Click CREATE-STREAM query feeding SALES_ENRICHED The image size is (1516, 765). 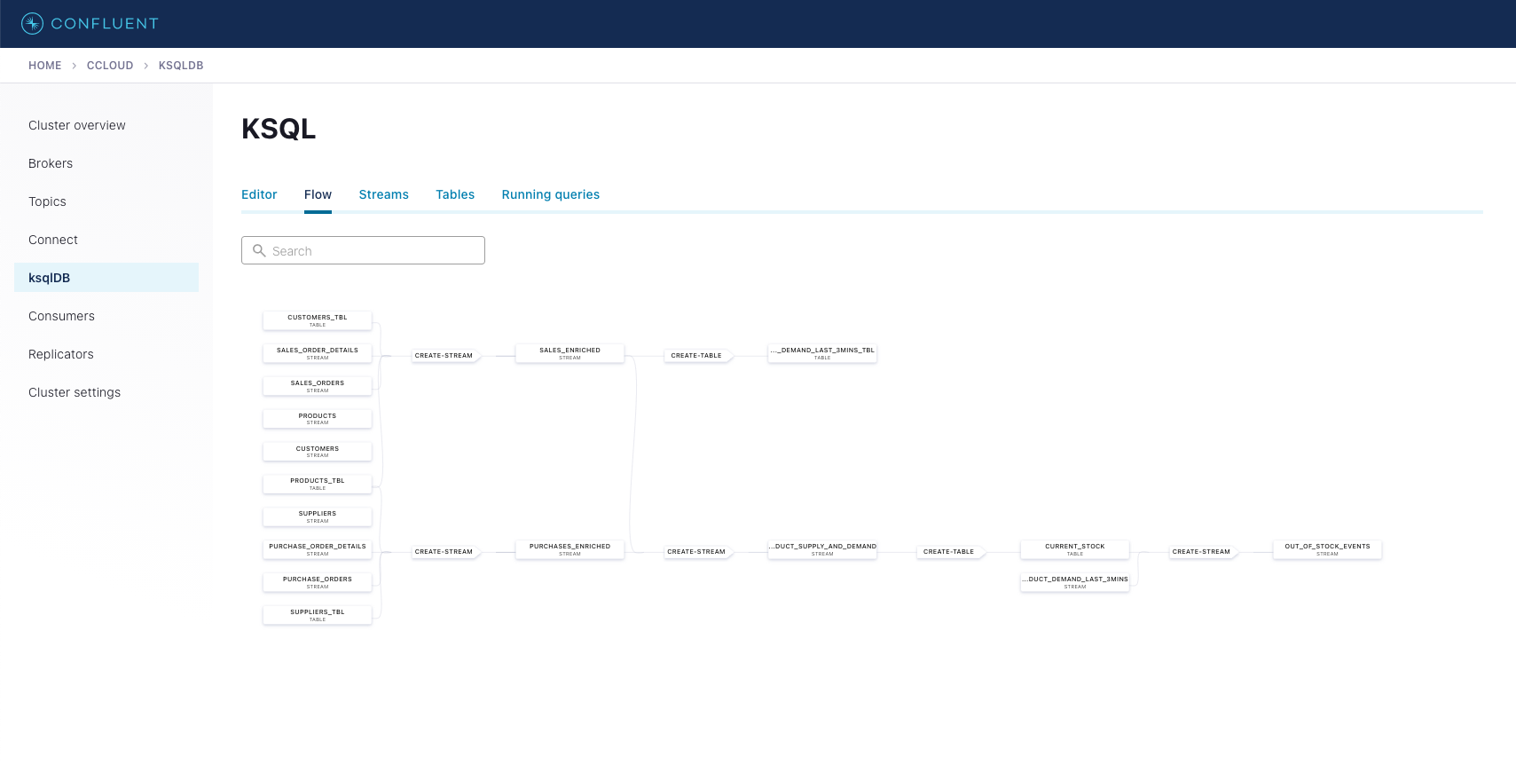pos(444,355)
